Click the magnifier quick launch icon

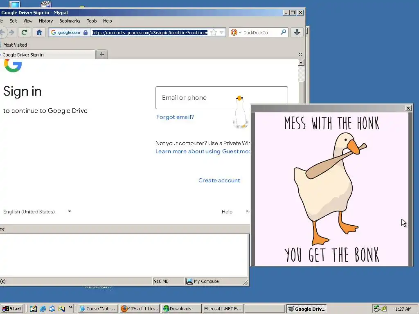point(62,309)
